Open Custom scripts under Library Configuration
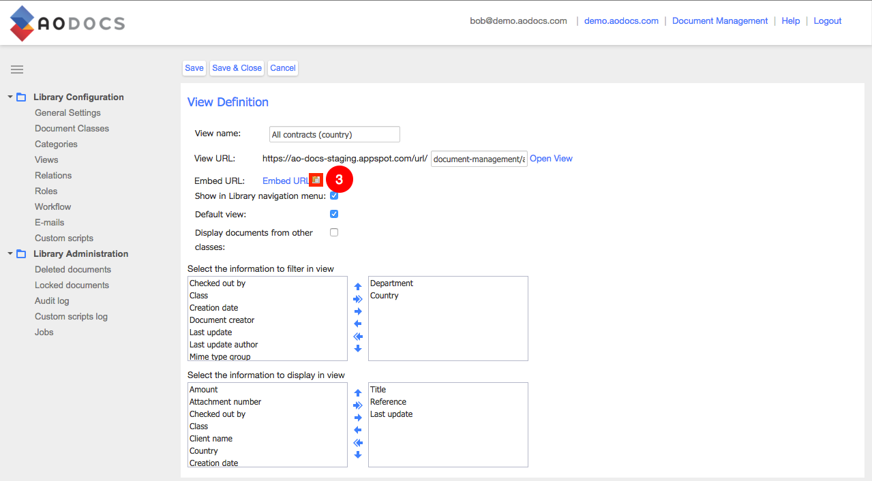This screenshot has height=481, width=872. coord(64,238)
